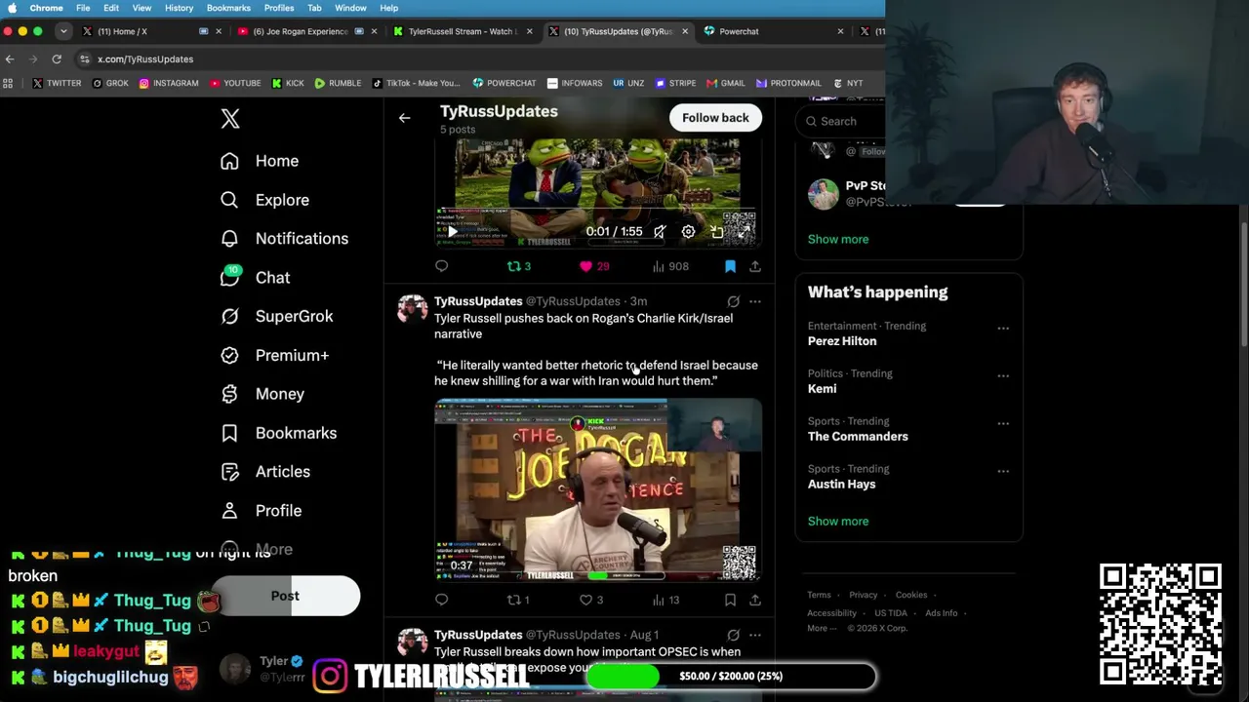Open more options for Perez Hilton trend
Image resolution: width=1249 pixels, height=702 pixels.
pyautogui.click(x=1003, y=329)
